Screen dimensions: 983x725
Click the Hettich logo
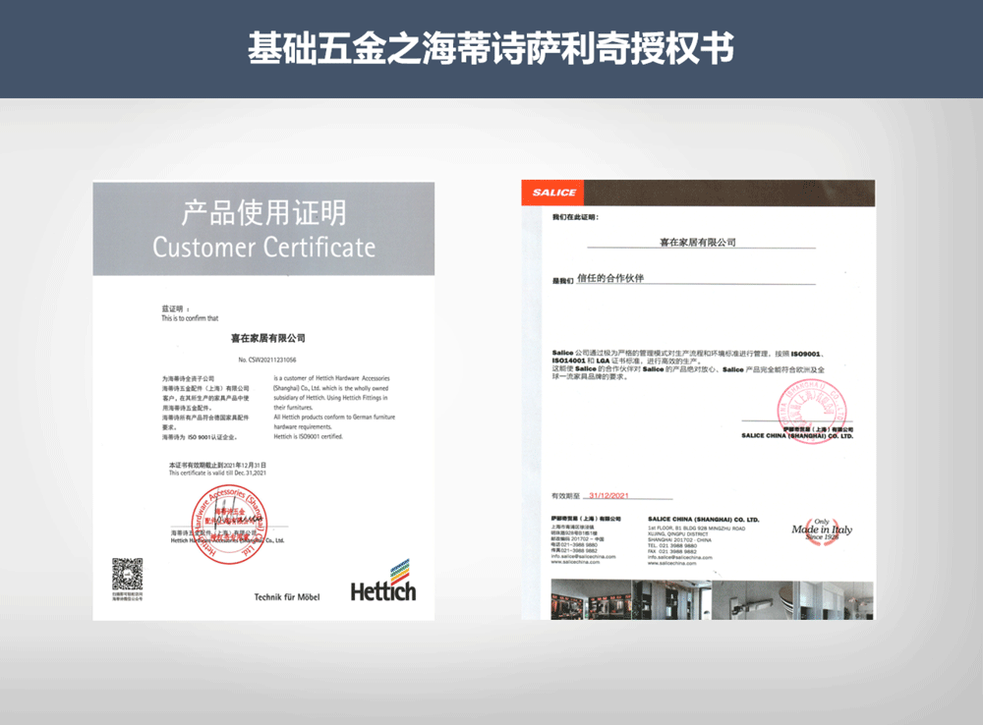[x=383, y=582]
